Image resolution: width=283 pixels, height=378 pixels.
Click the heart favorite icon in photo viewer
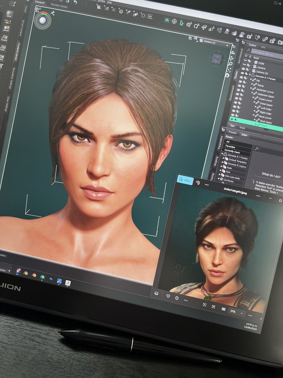coord(168,296)
